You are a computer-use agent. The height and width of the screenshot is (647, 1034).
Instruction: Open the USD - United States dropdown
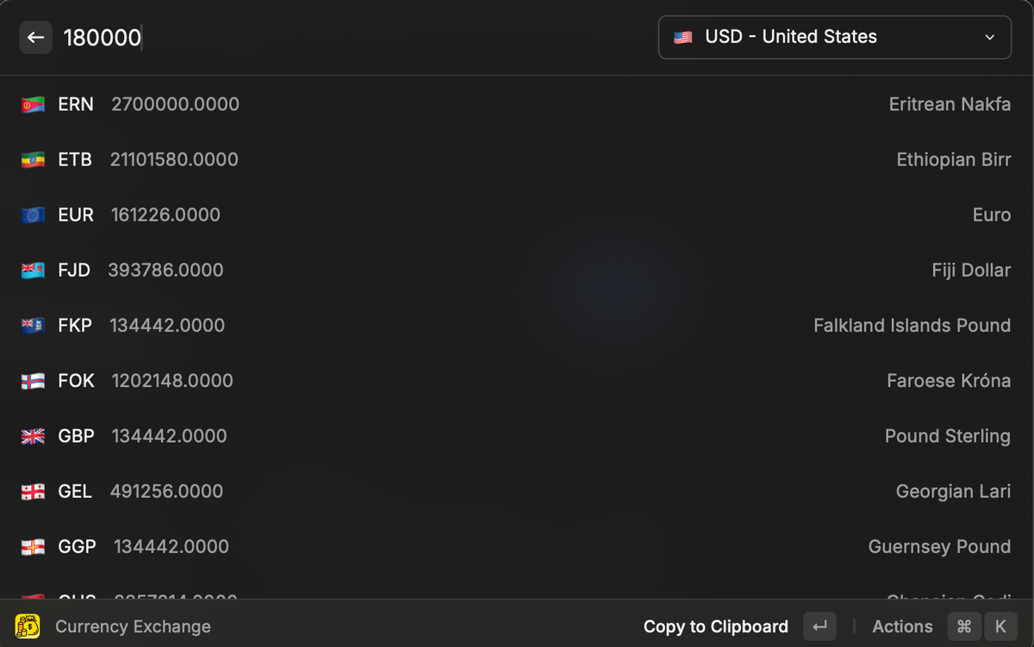click(x=834, y=37)
